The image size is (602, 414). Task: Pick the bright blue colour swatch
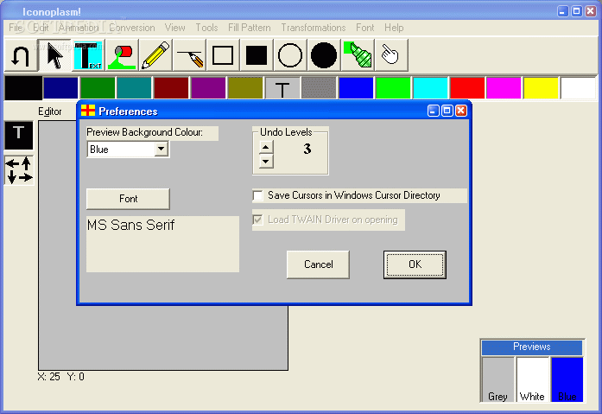tap(356, 88)
